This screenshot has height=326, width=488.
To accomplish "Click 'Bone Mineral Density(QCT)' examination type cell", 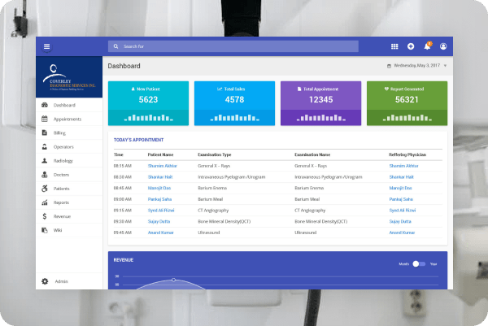I will tap(224, 221).
